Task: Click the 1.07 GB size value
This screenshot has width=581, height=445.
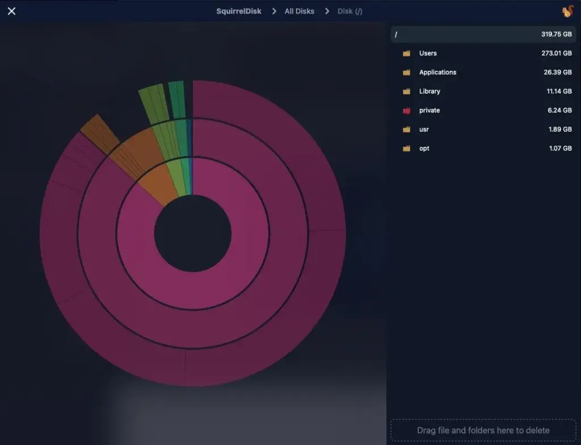Action: (x=560, y=149)
